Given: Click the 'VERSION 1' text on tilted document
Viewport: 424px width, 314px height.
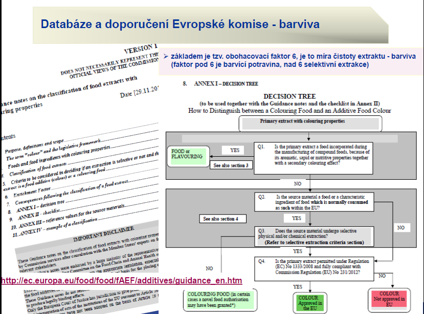Looking at the screenshot, I should coord(140,49).
